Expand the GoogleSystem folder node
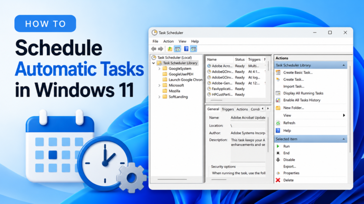This screenshot has width=364, height=204. [159, 68]
